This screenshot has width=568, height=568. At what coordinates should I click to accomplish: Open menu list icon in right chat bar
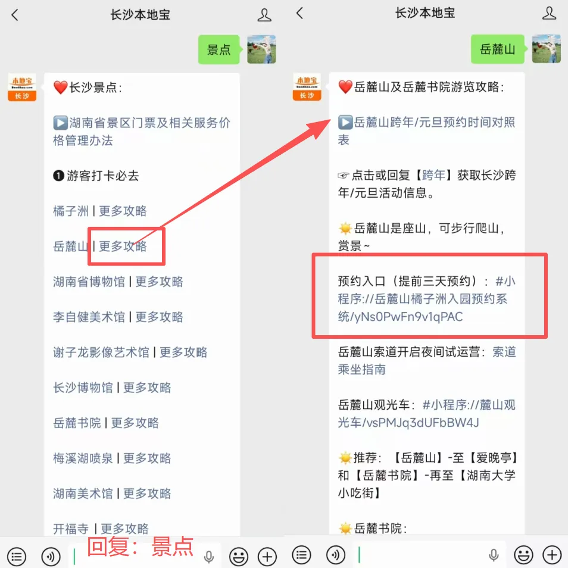point(301,554)
